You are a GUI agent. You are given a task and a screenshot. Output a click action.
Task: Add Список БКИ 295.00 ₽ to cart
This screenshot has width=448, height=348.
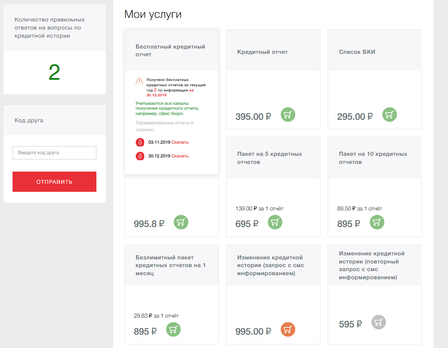[389, 115]
